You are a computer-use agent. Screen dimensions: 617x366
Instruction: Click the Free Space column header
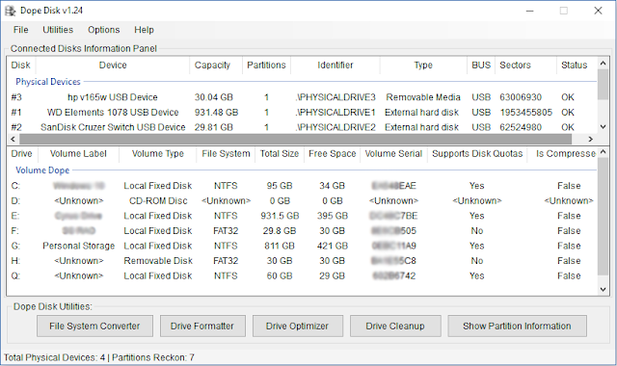point(333,154)
